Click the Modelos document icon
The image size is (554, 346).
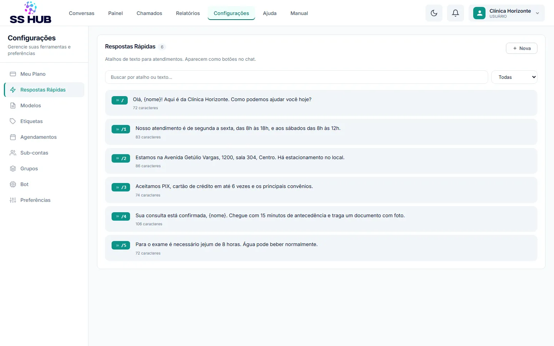(x=13, y=105)
